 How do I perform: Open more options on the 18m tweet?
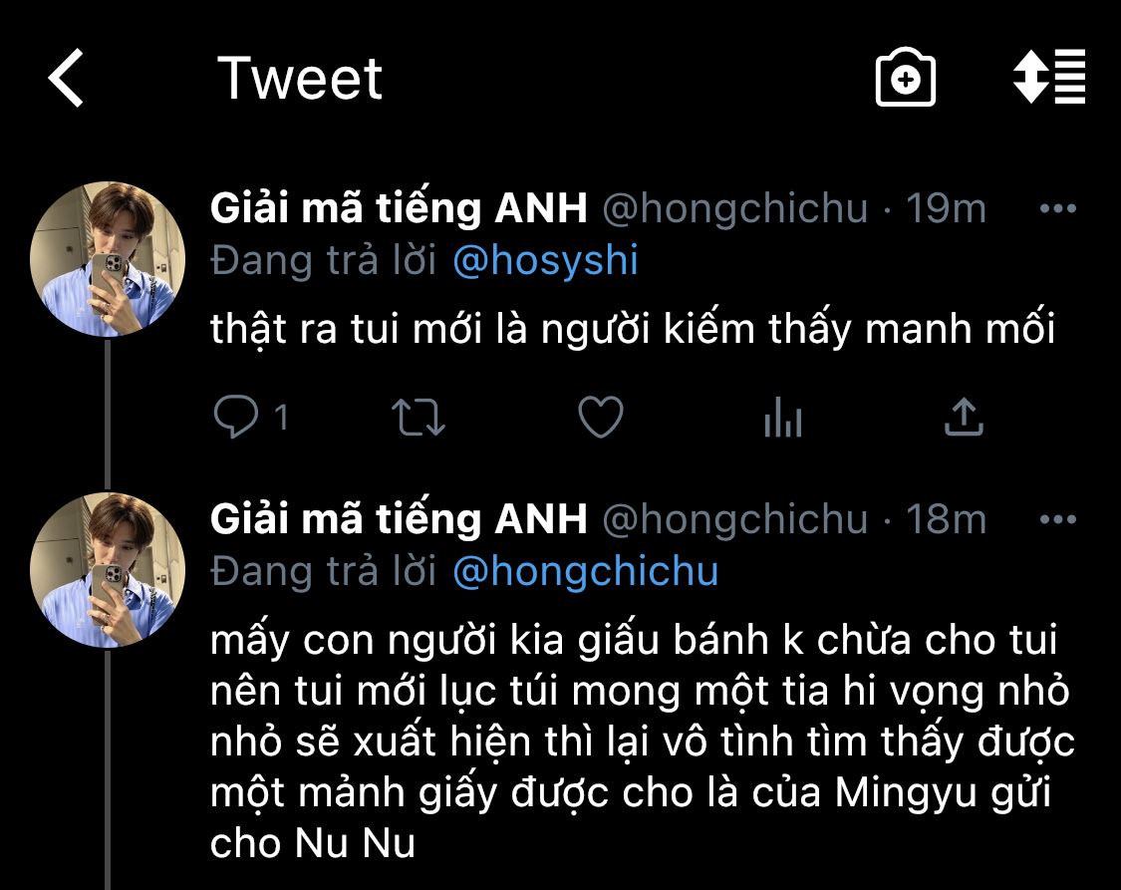[1057, 519]
